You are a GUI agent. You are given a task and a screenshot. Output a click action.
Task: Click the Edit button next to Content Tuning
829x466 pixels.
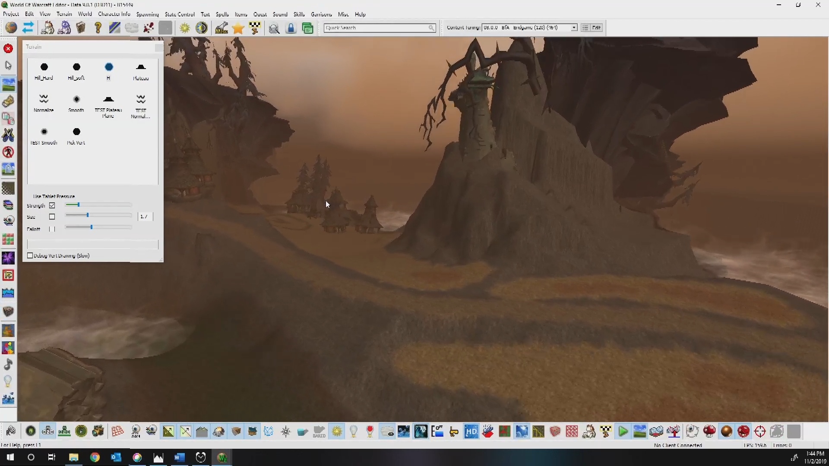coord(597,27)
